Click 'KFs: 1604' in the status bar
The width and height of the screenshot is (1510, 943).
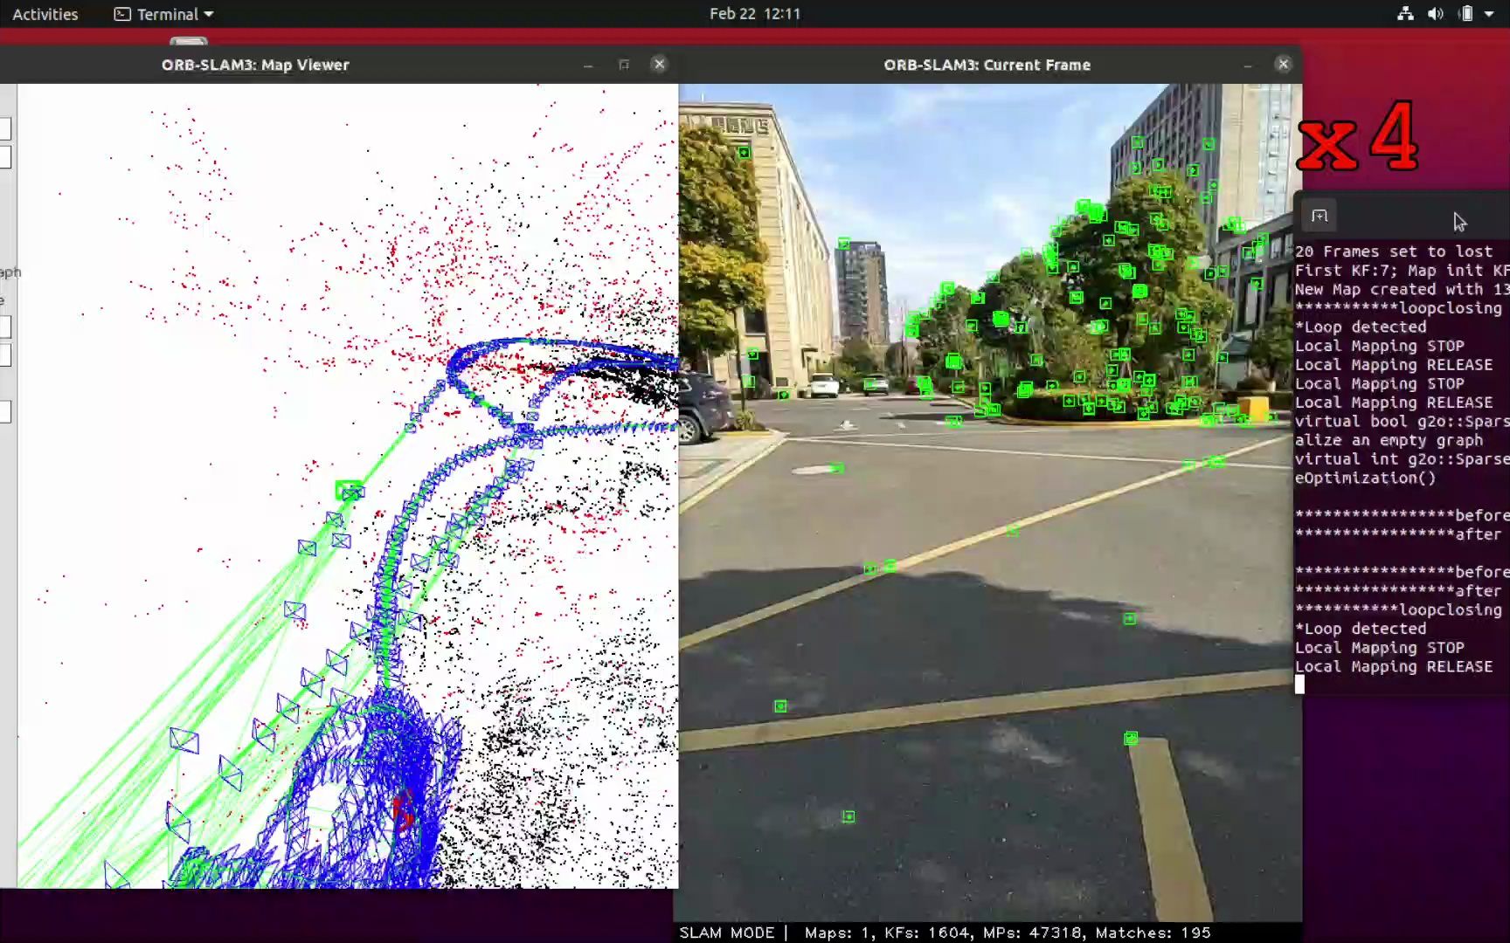click(x=928, y=933)
